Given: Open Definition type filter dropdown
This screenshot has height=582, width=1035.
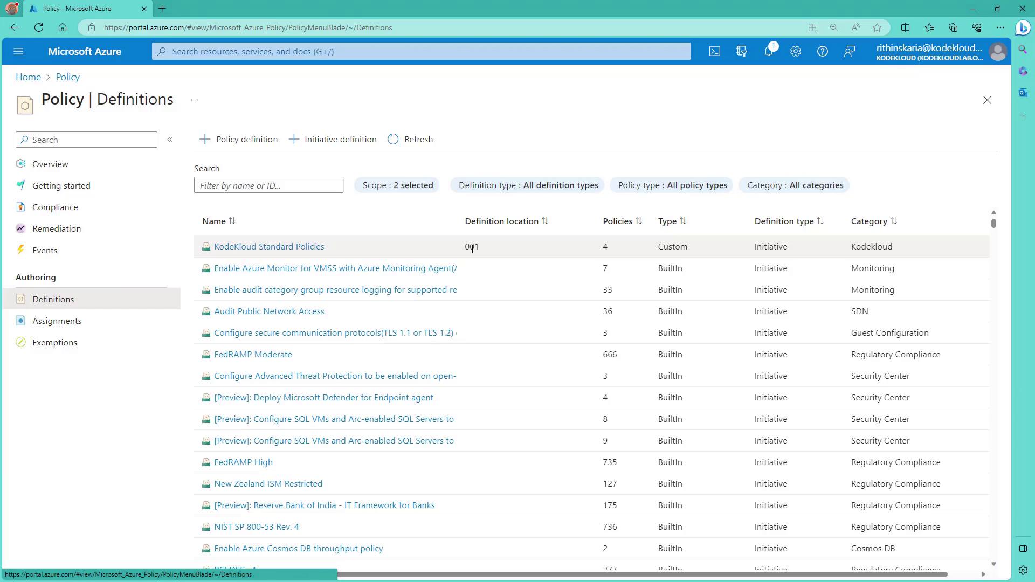Looking at the screenshot, I should [x=528, y=185].
